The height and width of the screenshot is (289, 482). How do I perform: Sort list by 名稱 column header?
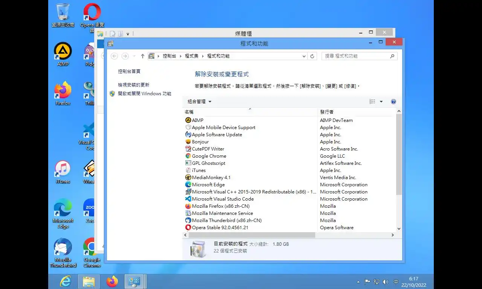click(x=250, y=112)
